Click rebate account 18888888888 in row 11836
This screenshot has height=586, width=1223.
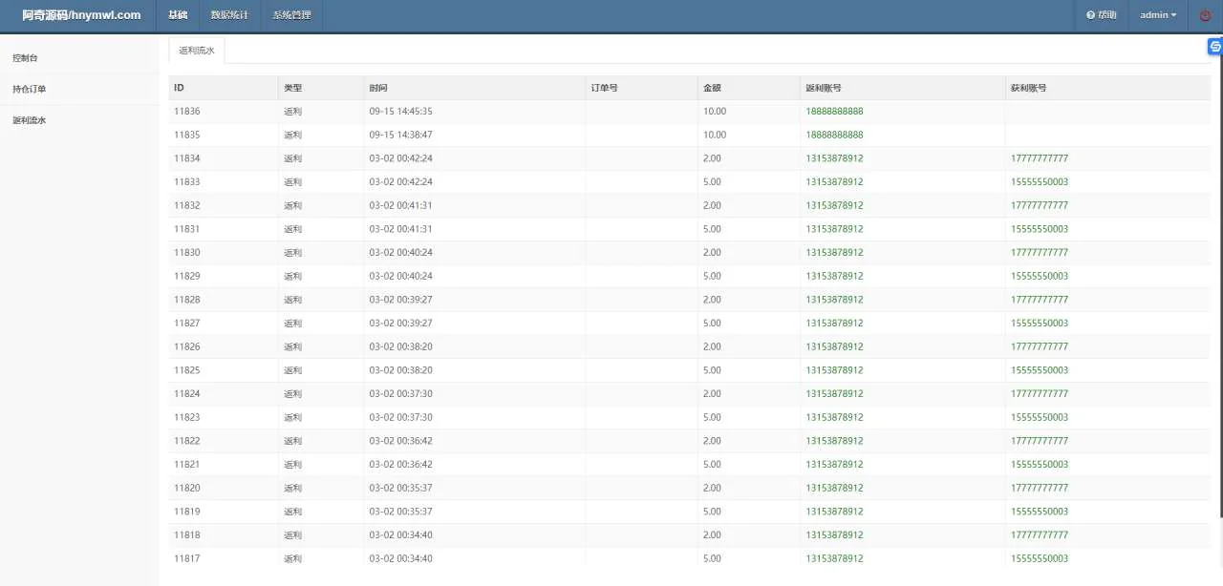point(834,112)
